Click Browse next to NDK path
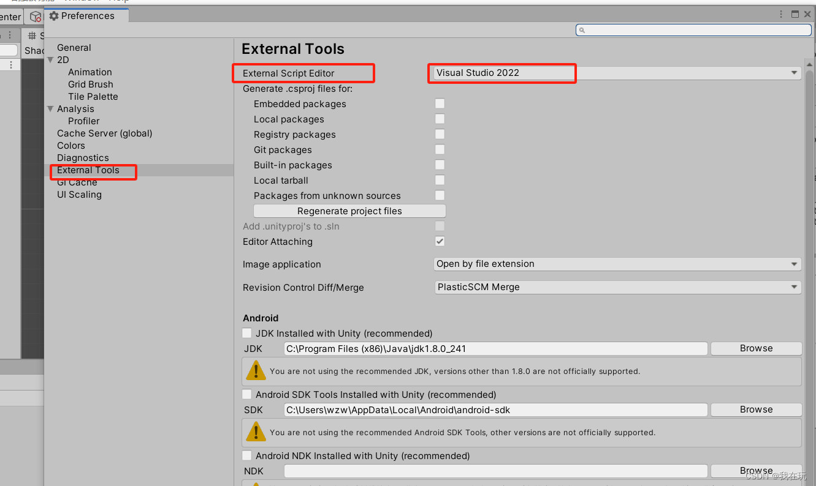The height and width of the screenshot is (486, 816). [x=756, y=471]
